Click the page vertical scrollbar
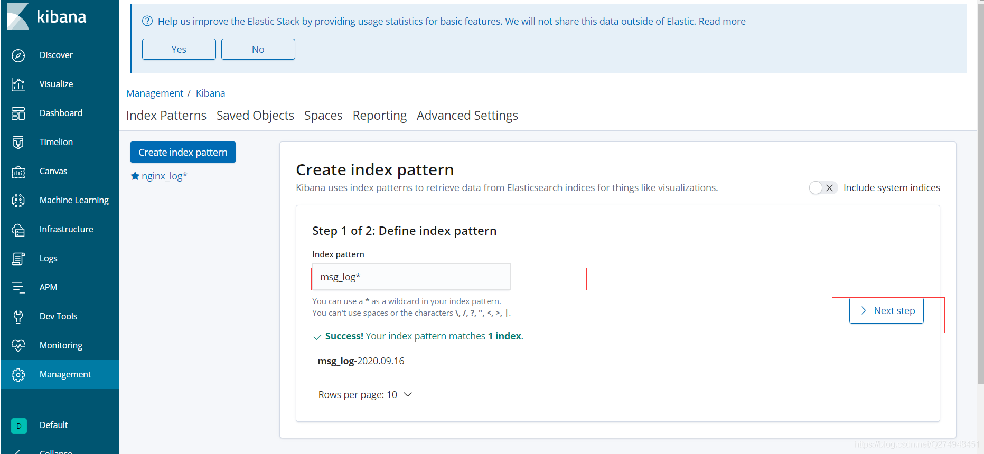The width and height of the screenshot is (984, 454). 981,195
